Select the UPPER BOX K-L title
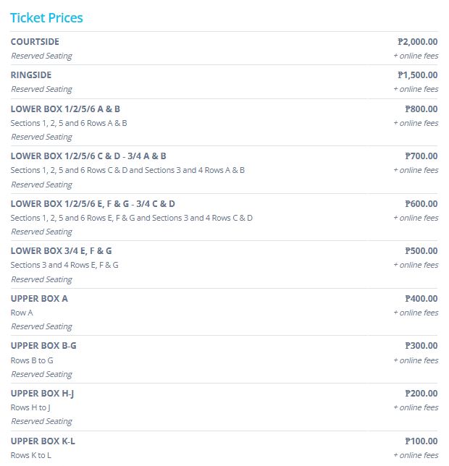 tap(43, 441)
